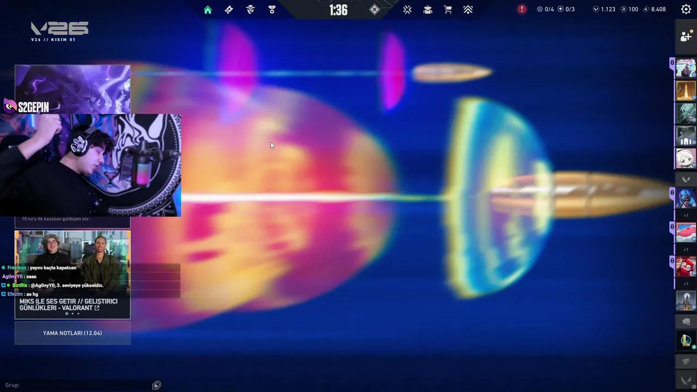Select friend with blue hooded character avatar
The image size is (697, 392).
[686, 198]
